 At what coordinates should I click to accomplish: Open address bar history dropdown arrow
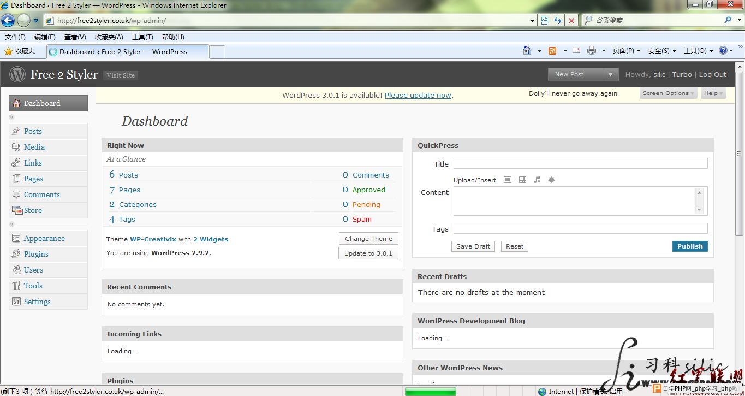pos(533,21)
